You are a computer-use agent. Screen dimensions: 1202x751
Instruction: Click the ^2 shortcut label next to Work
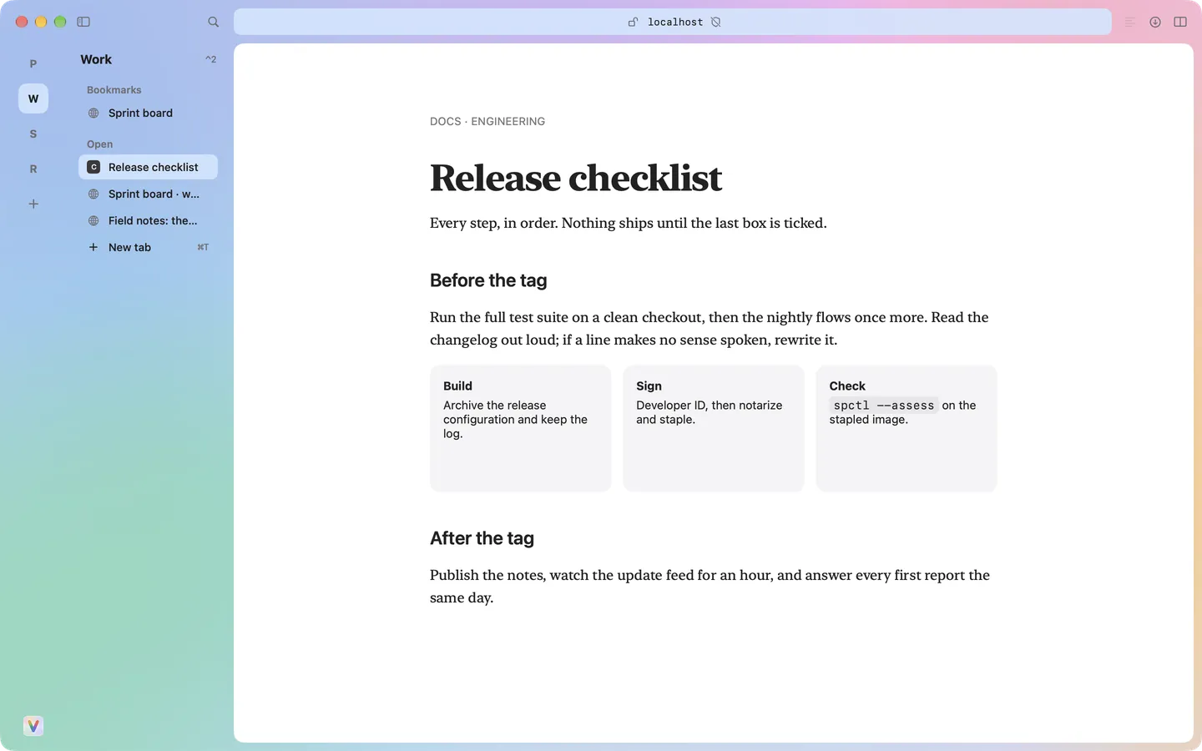pyautogui.click(x=210, y=59)
